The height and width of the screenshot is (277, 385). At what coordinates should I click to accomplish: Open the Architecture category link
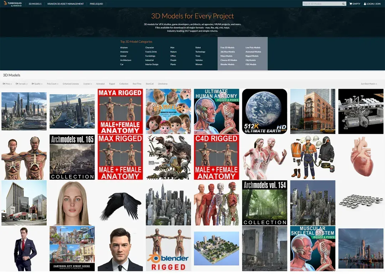tap(125, 60)
